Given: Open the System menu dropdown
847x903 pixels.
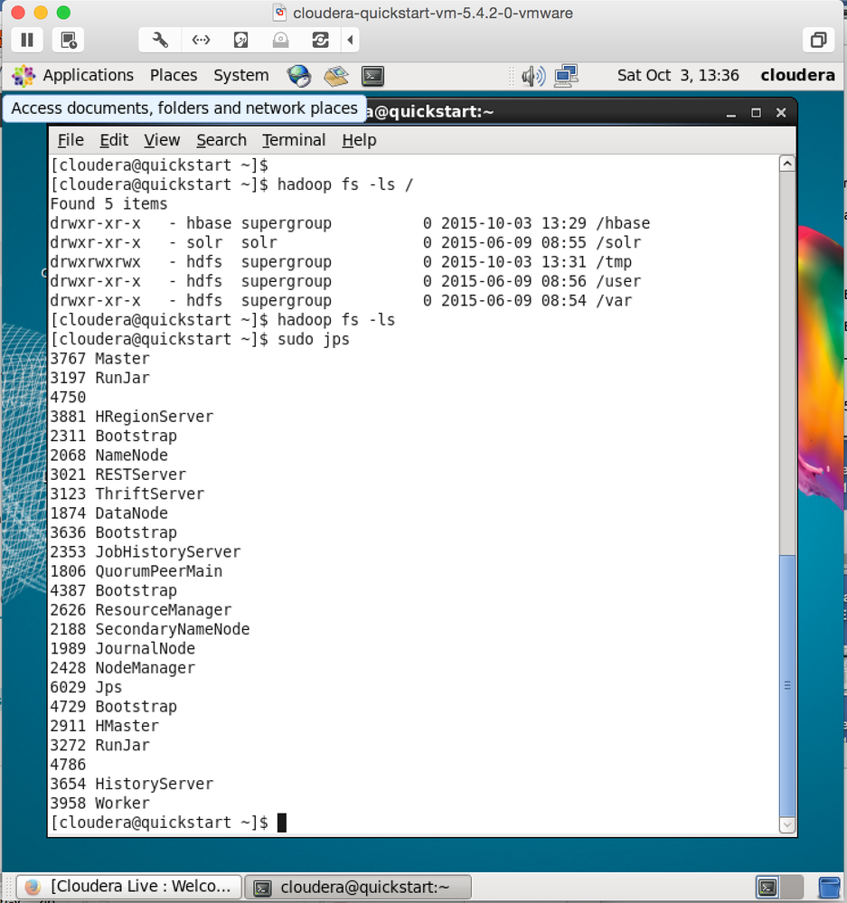Looking at the screenshot, I should click(x=240, y=76).
